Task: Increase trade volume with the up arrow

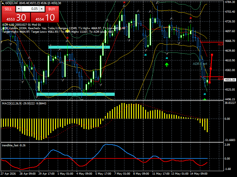Action: (42, 9)
